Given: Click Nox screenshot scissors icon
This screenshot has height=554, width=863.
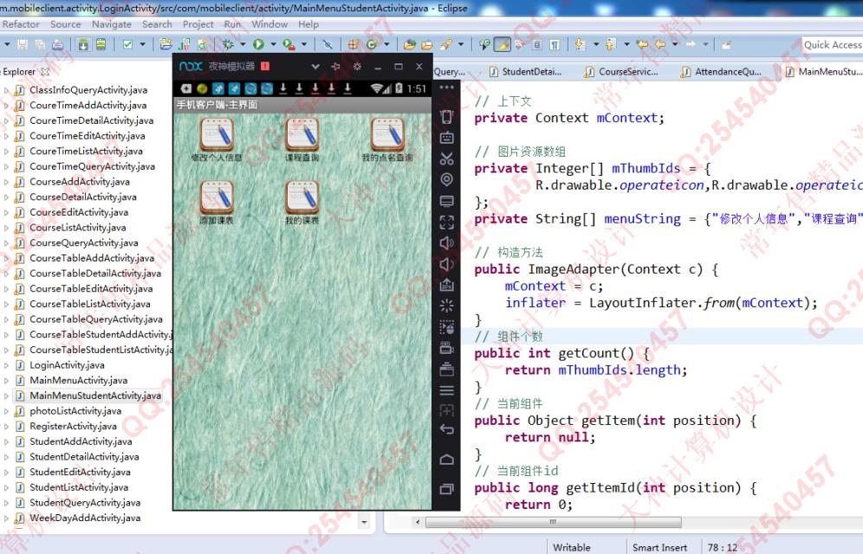Looking at the screenshot, I should point(447,158).
